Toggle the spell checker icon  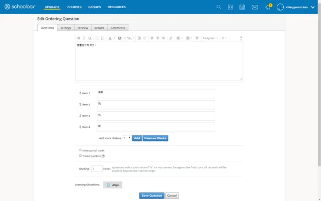coord(197,38)
